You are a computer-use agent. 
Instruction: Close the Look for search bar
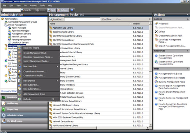tap(150, 19)
